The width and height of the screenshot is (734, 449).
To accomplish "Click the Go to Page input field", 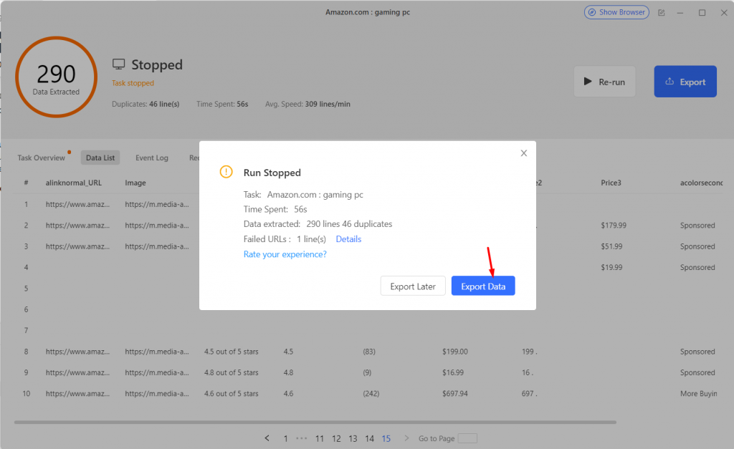I will 467,438.
